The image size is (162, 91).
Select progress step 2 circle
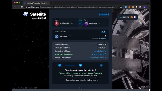click(80, 65)
